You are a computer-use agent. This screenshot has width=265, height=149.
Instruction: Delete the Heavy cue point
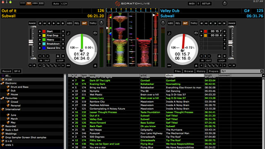(x=63, y=40)
